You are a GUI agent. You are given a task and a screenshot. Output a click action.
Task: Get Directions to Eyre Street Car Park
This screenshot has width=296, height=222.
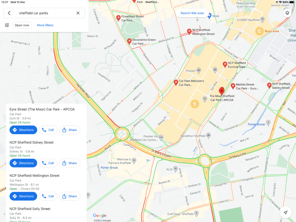(x=23, y=130)
